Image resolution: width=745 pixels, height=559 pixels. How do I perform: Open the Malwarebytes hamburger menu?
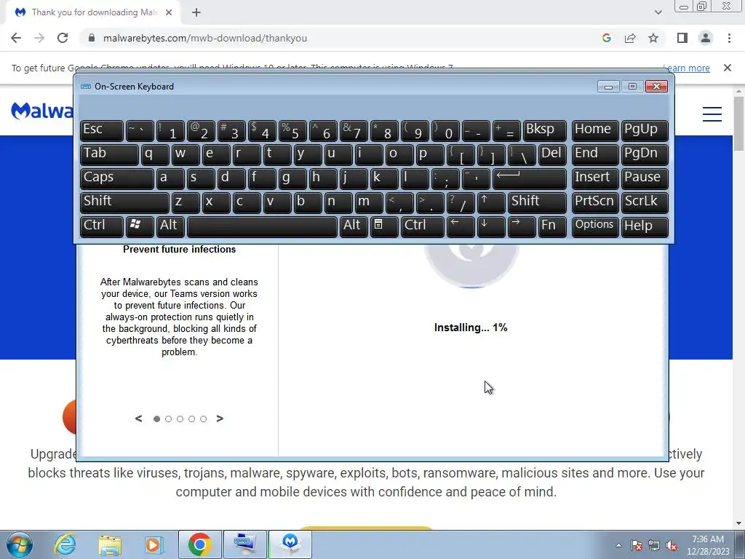[x=712, y=114]
